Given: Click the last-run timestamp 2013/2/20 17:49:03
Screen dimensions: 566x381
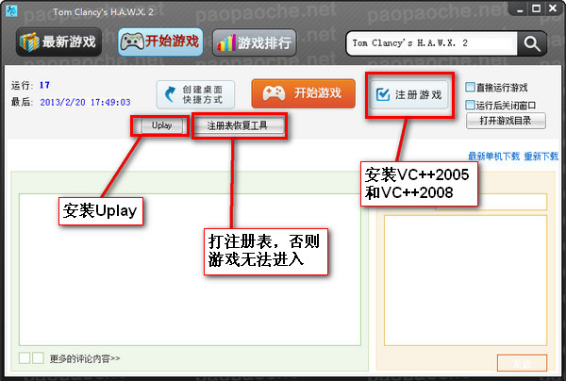Looking at the screenshot, I should click(x=85, y=103).
